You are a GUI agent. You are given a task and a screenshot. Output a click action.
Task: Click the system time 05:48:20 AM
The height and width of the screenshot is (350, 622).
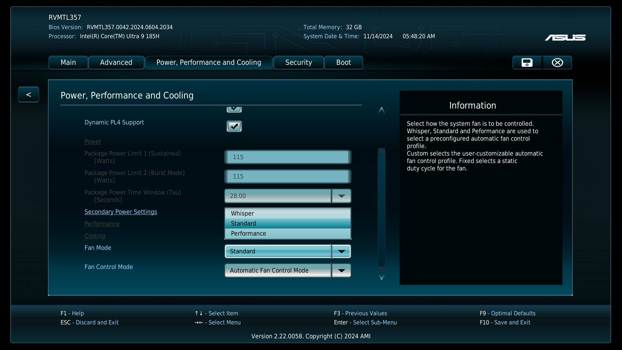click(x=419, y=36)
